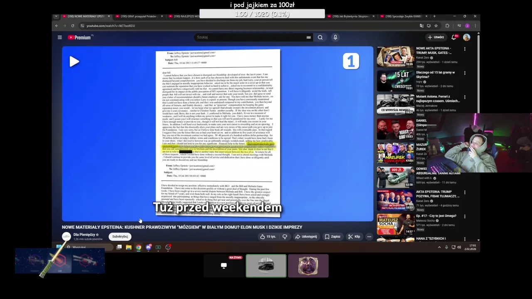Open AKTA EPSTEINA: TRUMP POZYWA video title
Image resolution: width=532 pixels, height=299 pixels.
pyautogui.click(x=438, y=194)
